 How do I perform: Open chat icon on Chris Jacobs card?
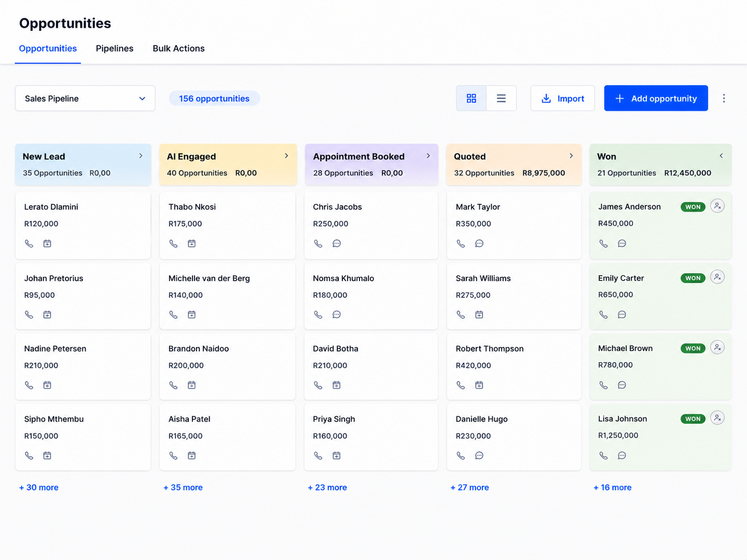pyautogui.click(x=336, y=243)
